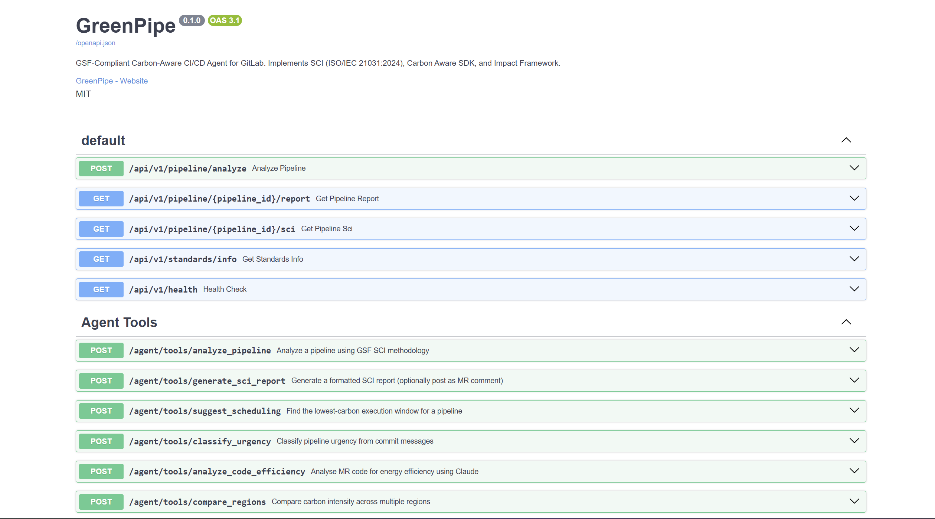The image size is (935, 519).
Task: Open the GreenPipe - Website link
Action: 111,81
